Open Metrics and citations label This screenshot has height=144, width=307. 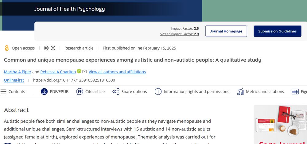coord(265,92)
